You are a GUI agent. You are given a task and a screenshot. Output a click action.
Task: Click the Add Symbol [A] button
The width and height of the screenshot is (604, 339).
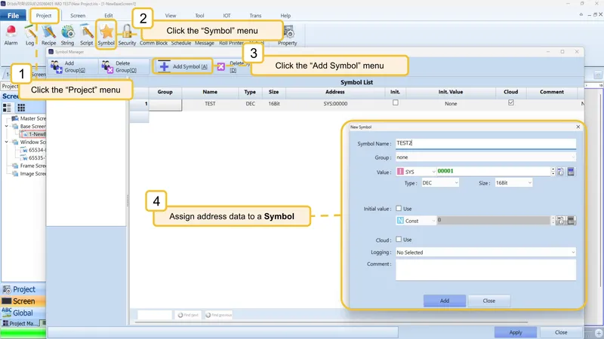tap(183, 66)
